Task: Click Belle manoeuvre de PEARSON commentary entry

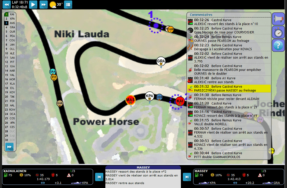Action: [x=229, y=70]
